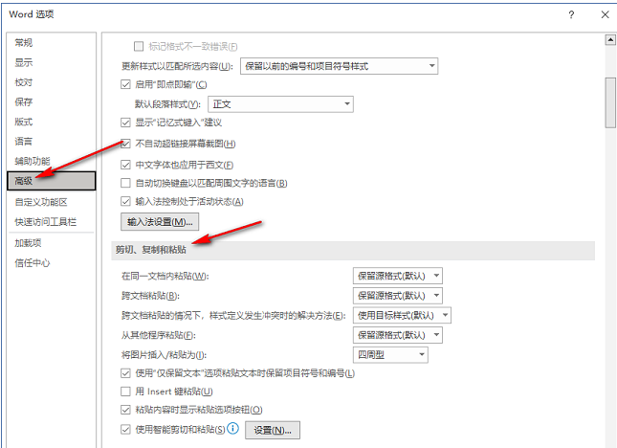Image resolution: width=617 pixels, height=448 pixels.
Task: Click 从其他程序粘贴(F) label
Action: pyautogui.click(x=159, y=335)
